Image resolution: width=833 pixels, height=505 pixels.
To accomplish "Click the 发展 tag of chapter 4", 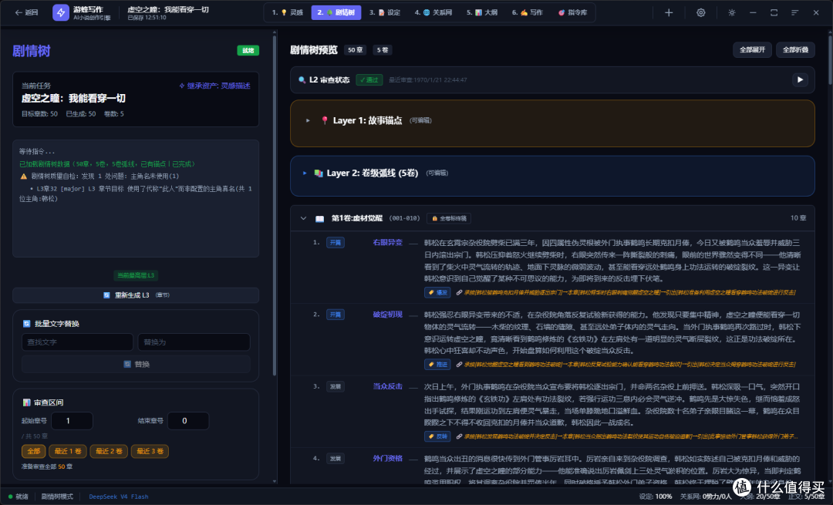I will point(336,458).
